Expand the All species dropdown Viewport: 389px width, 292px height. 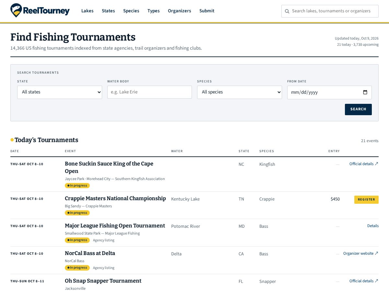(240, 92)
